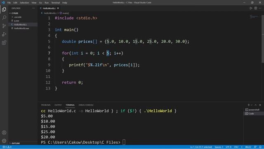Image resolution: width=264 pixels, height=149 pixels.
Task: Click the printf call on line 9
Action: [x=104, y=65]
